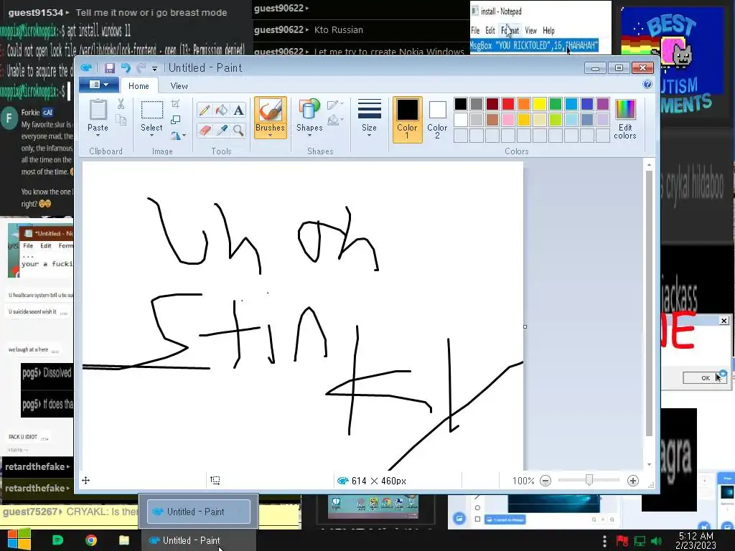This screenshot has height=551, width=735.
Task: Click the scroll down arrow in Paint
Action: [649, 464]
